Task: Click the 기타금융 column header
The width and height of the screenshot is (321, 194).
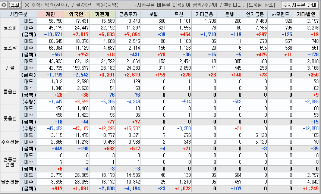Action: (x=204, y=14)
